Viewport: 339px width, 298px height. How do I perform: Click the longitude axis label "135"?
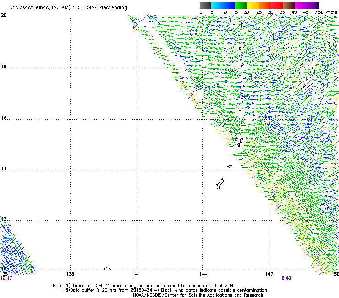coord(4,274)
